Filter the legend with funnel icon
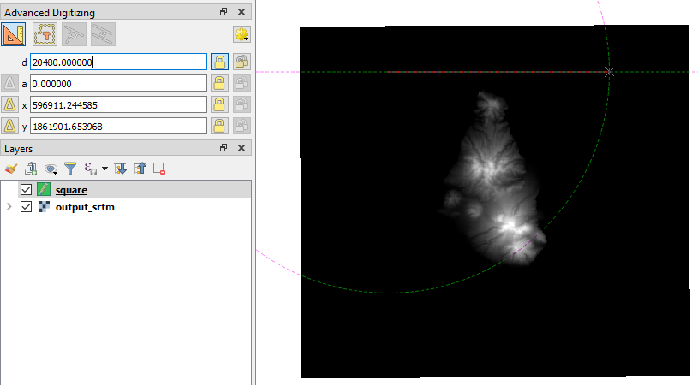The height and width of the screenshot is (385, 698). 71,169
